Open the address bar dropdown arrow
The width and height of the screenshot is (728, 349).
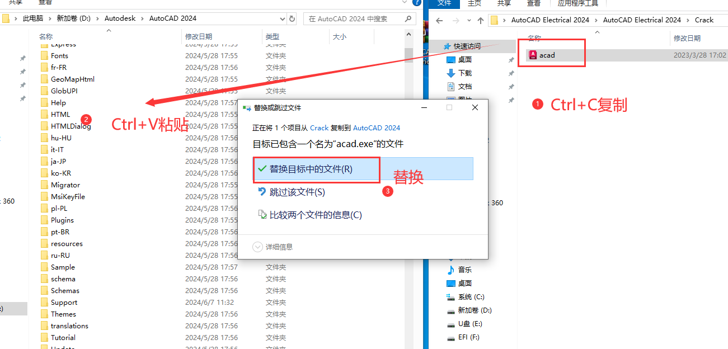pos(283,18)
